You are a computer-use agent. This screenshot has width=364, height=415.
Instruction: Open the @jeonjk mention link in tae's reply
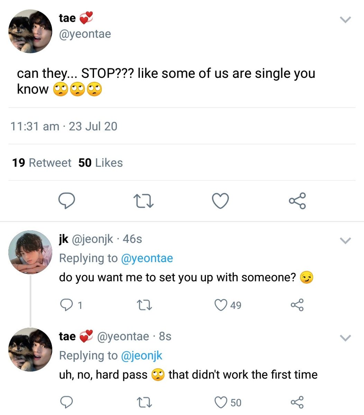tap(141, 356)
